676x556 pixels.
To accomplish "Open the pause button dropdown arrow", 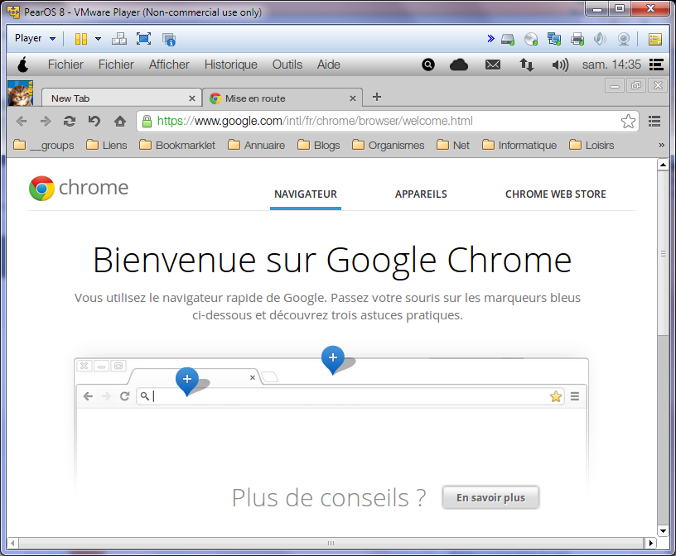I will pyautogui.click(x=99, y=39).
